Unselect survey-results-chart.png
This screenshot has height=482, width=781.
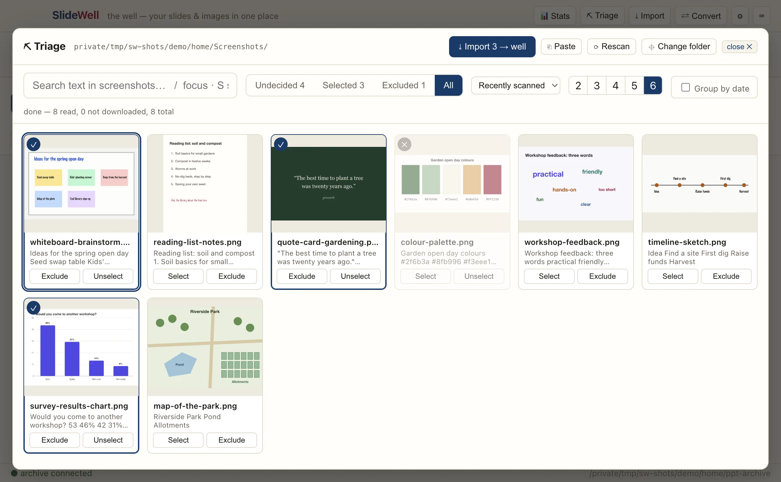coord(108,440)
